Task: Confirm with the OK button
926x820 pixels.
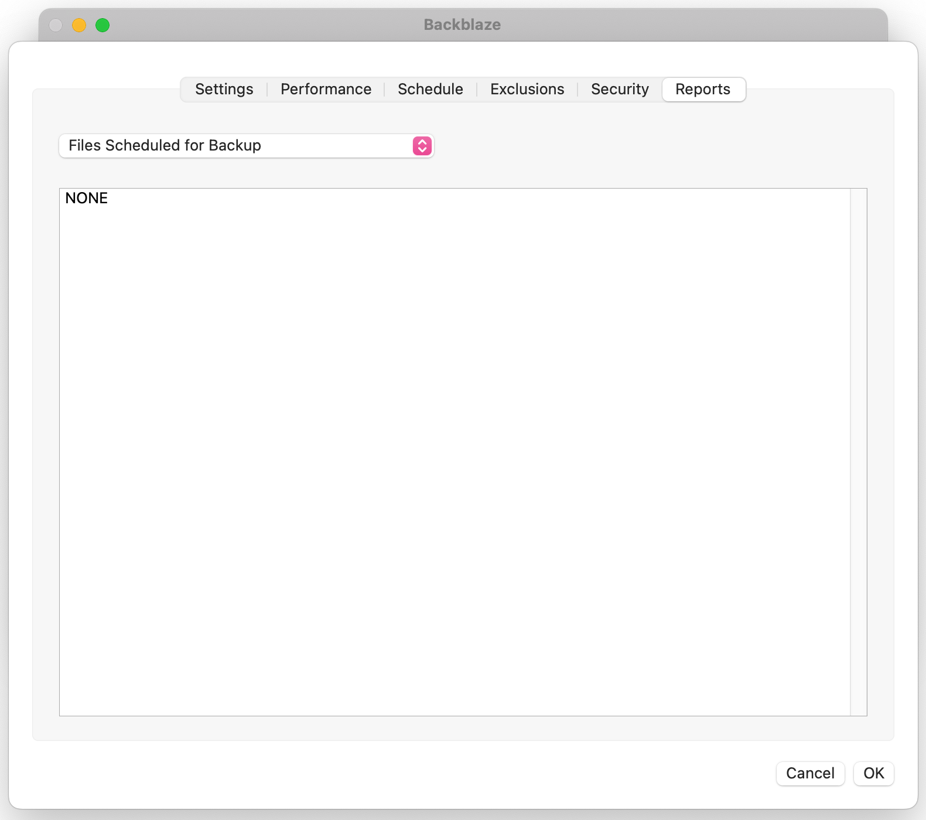Action: click(873, 773)
